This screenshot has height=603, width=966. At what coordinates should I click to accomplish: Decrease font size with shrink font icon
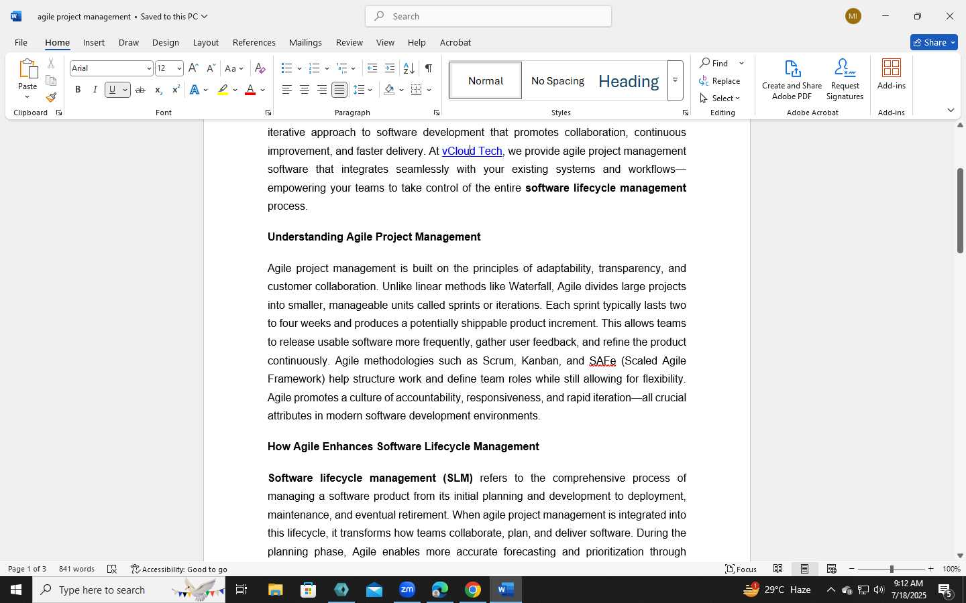pyautogui.click(x=211, y=68)
